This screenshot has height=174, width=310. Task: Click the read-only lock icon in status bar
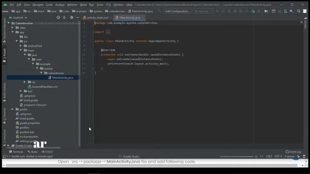pos(298,157)
